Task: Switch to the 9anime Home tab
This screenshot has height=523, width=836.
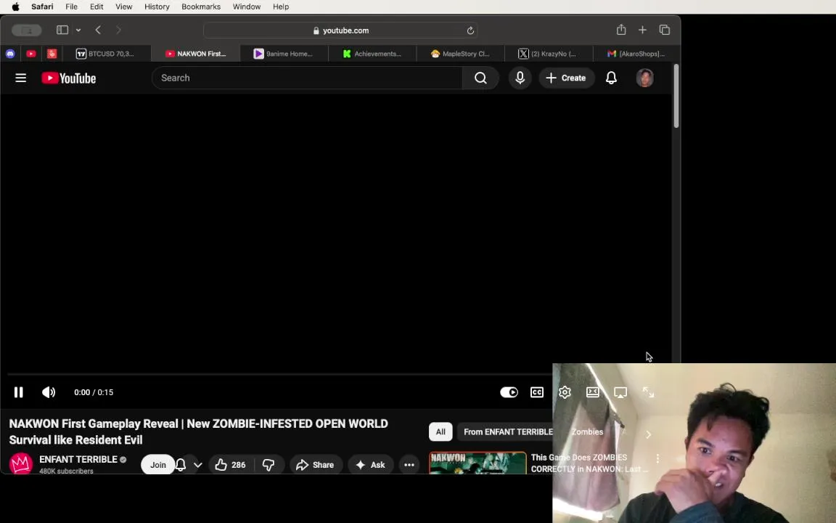Action: click(x=284, y=53)
